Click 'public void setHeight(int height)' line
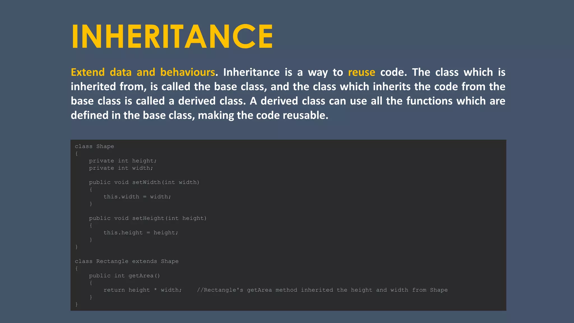 pyautogui.click(x=148, y=218)
